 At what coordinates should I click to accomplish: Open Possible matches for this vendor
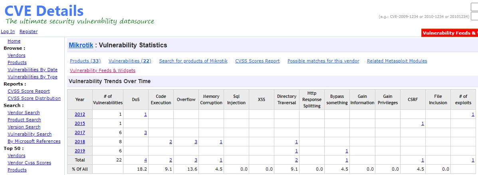coord(323,61)
